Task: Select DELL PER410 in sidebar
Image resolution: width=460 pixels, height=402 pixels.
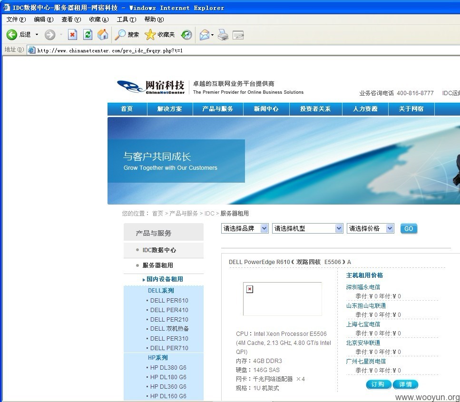Action: (x=169, y=310)
